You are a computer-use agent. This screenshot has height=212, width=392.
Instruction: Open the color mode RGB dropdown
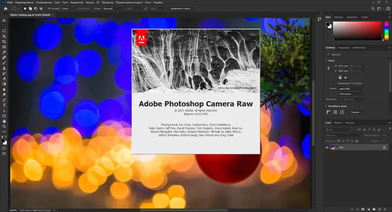(x=351, y=89)
